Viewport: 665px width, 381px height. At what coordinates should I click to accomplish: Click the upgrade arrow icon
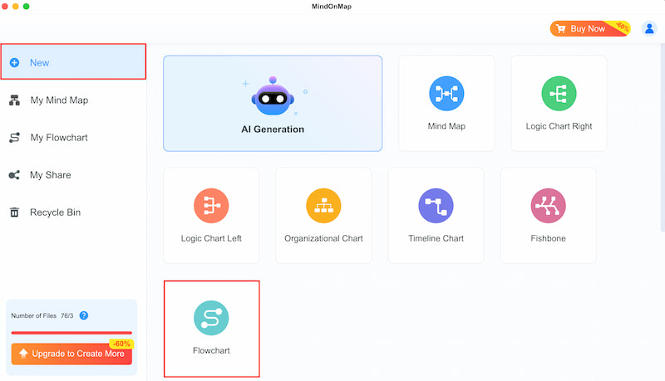[x=23, y=354]
